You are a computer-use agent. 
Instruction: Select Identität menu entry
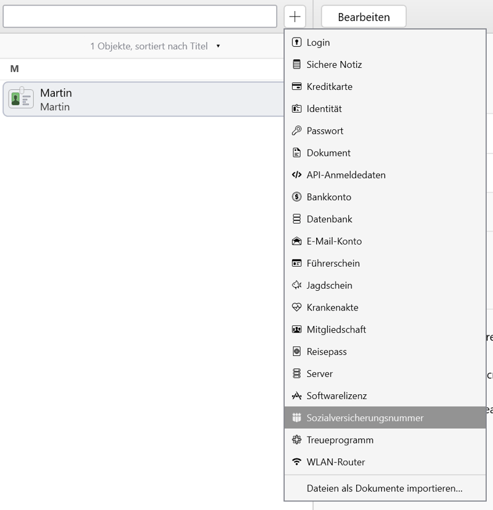324,109
